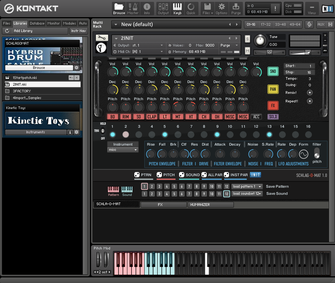
Task: Toggle the Keyb on-screen keyboard
Action: [177, 9]
